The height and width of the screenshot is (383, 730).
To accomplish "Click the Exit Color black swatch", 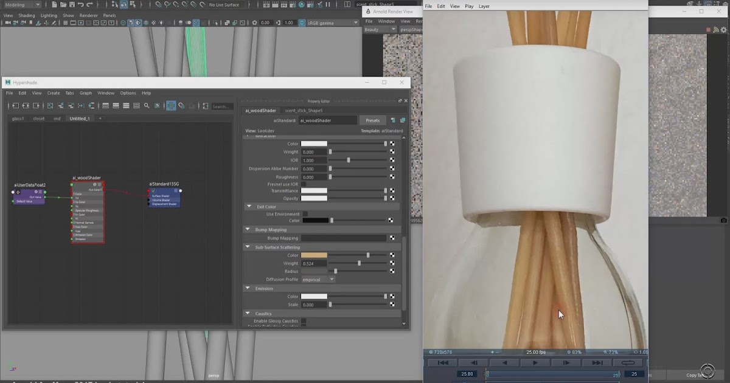I will [315, 221].
